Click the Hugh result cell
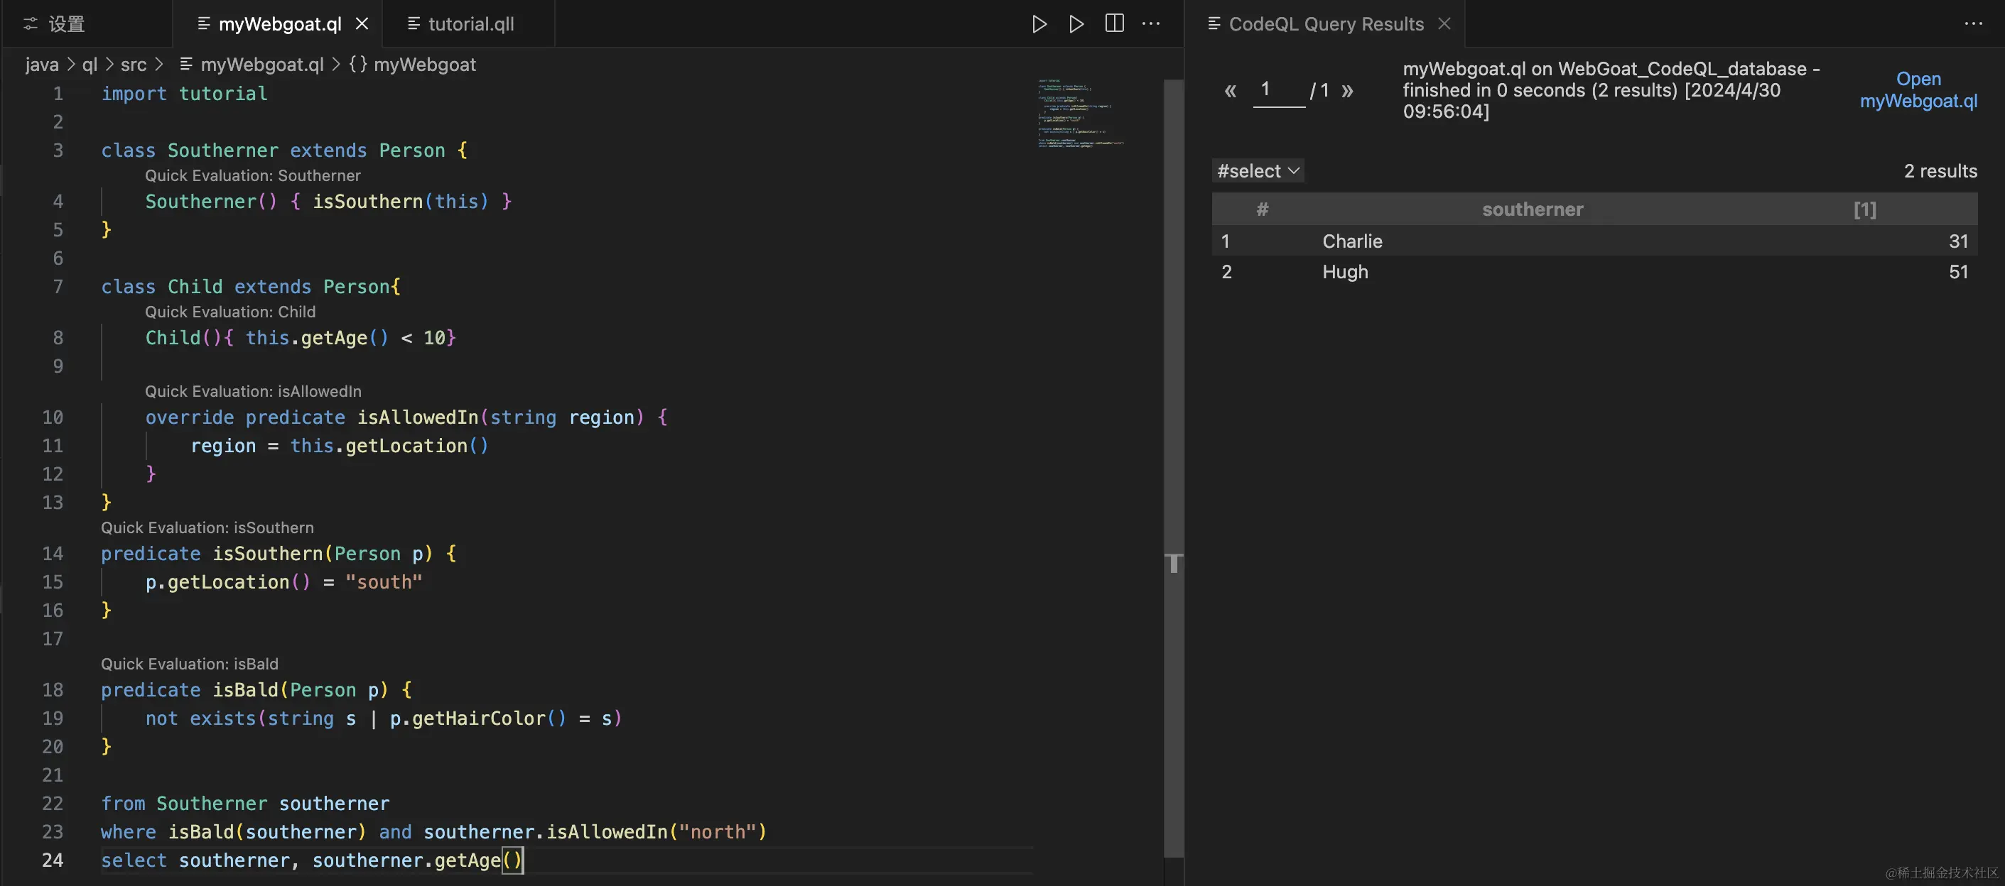2005x886 pixels. (x=1345, y=271)
